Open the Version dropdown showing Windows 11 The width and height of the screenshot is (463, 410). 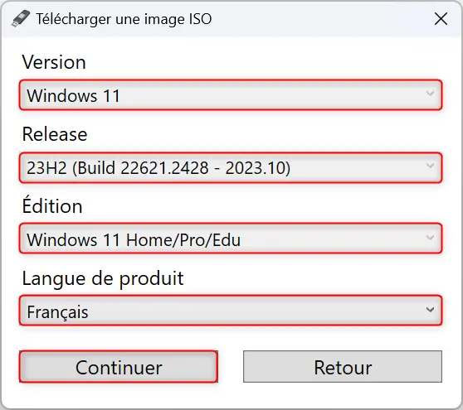231,95
